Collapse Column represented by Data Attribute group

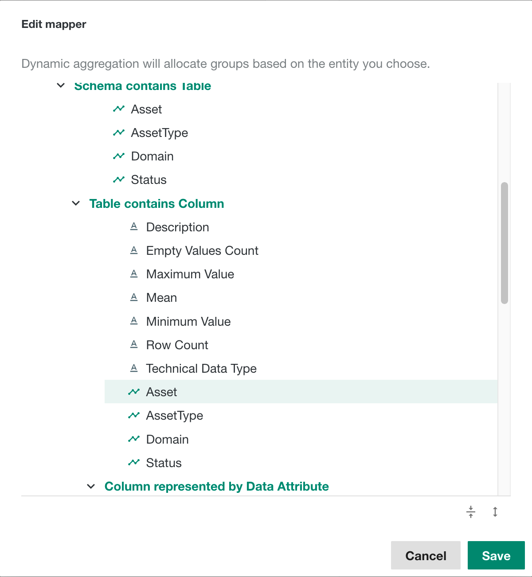click(91, 486)
